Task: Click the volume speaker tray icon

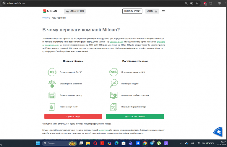Action: [203, 143]
